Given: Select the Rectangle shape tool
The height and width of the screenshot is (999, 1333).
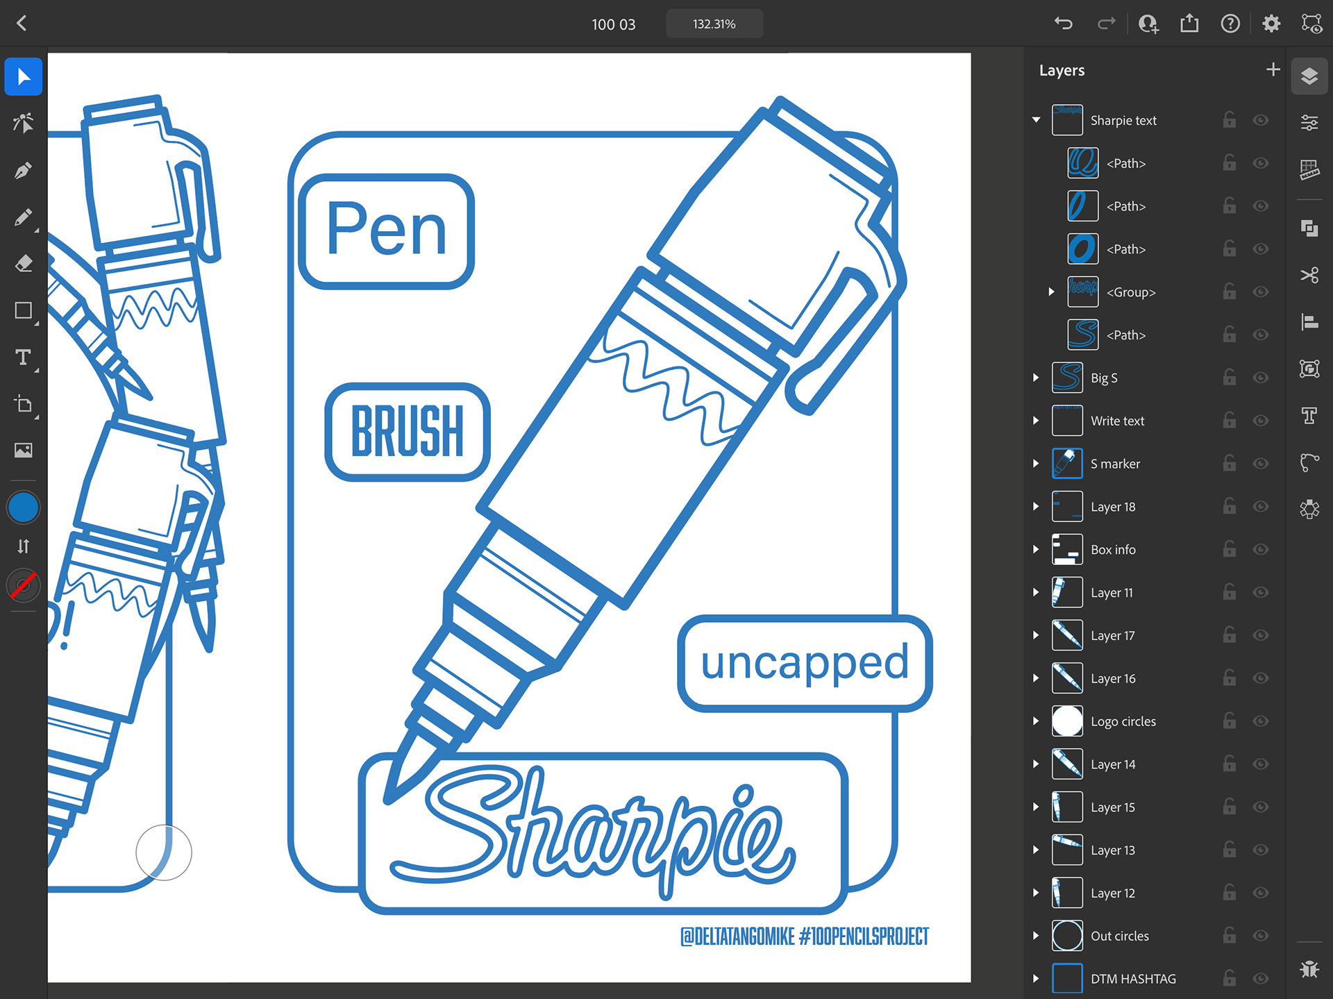Looking at the screenshot, I should [24, 310].
